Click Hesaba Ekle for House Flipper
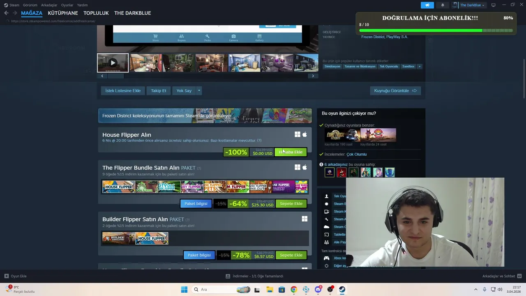The image size is (526, 296). pyautogui.click(x=291, y=152)
